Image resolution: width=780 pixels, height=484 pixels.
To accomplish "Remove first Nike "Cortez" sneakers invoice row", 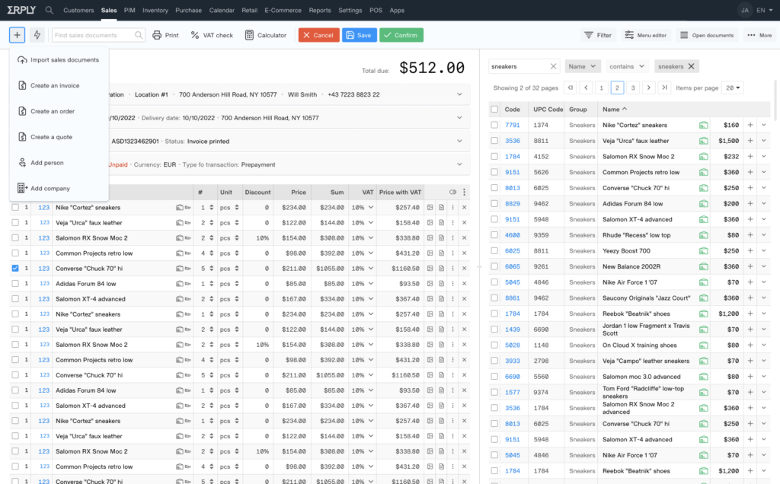I will pos(464,207).
